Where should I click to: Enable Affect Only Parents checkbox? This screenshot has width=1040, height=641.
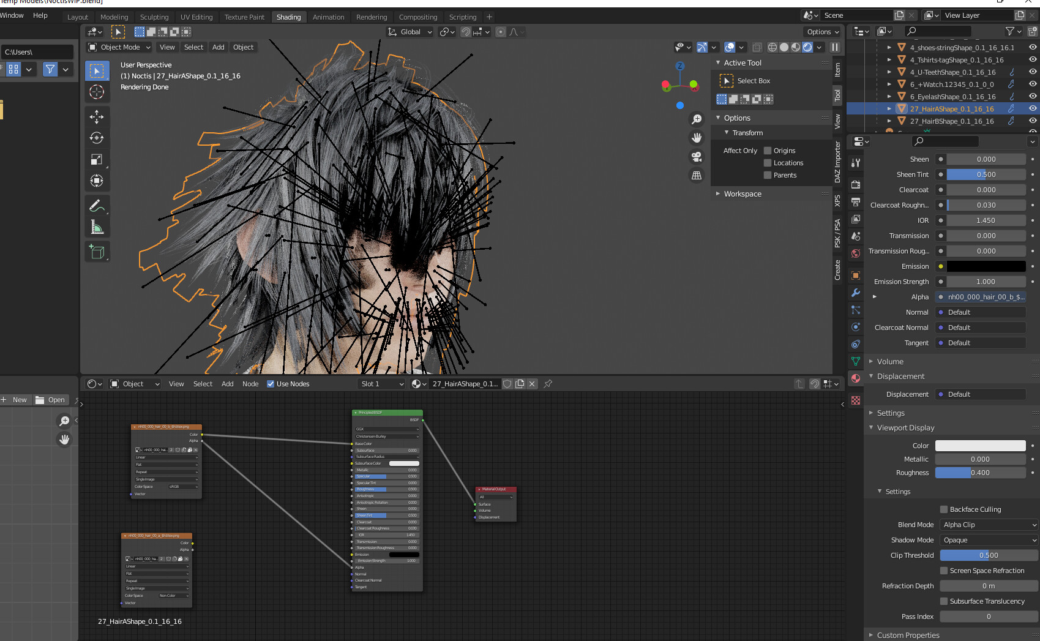(768, 175)
